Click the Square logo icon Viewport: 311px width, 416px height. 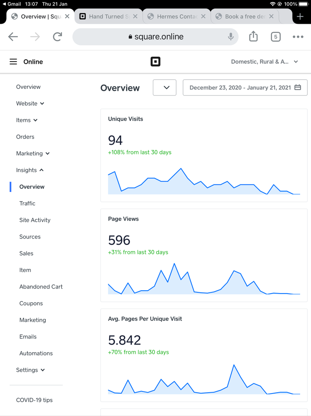(x=155, y=62)
